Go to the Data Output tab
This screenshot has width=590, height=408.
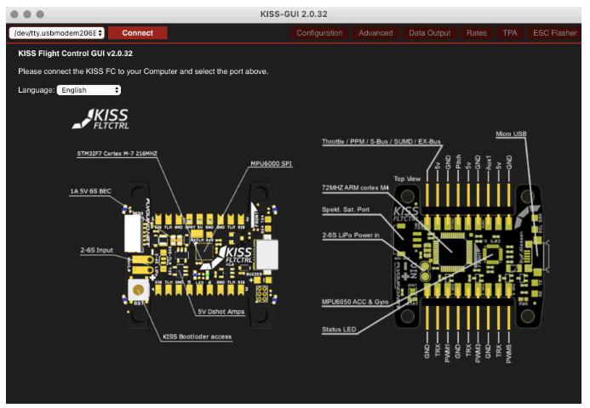click(x=429, y=33)
